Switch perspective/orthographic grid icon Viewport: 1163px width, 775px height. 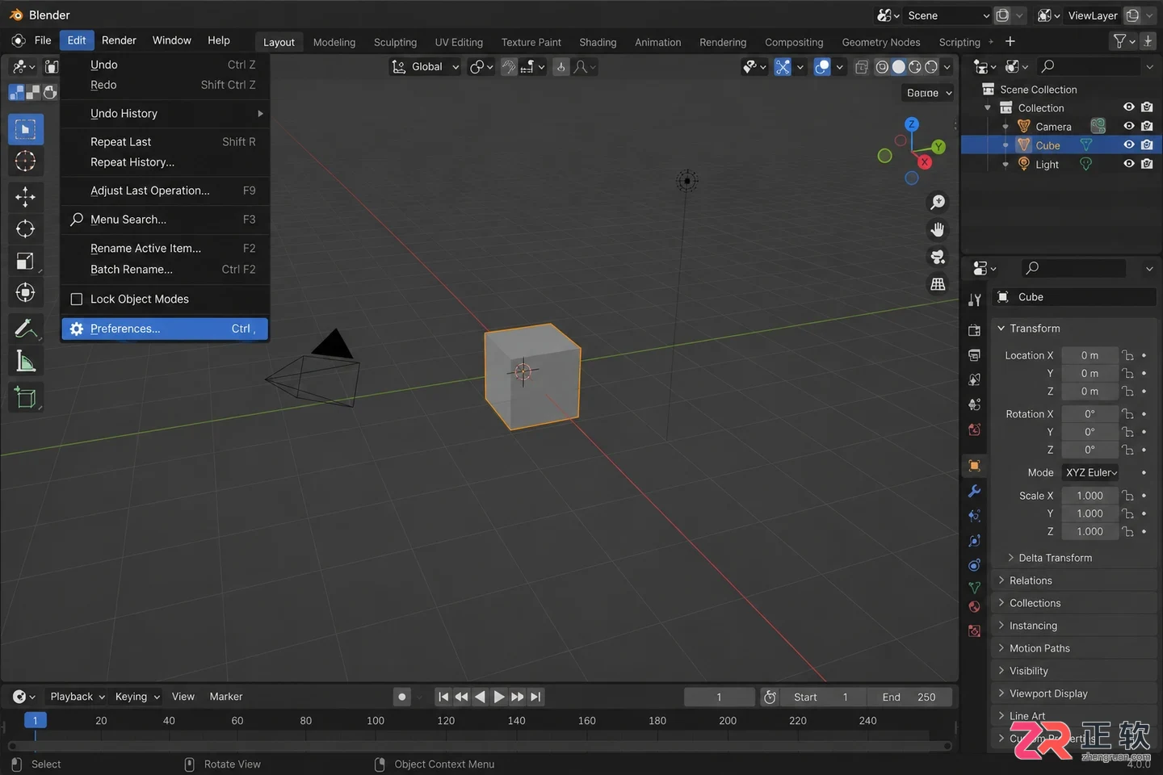(938, 284)
